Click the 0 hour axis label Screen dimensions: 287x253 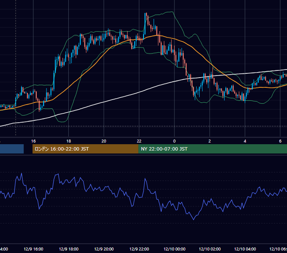coord(174,141)
